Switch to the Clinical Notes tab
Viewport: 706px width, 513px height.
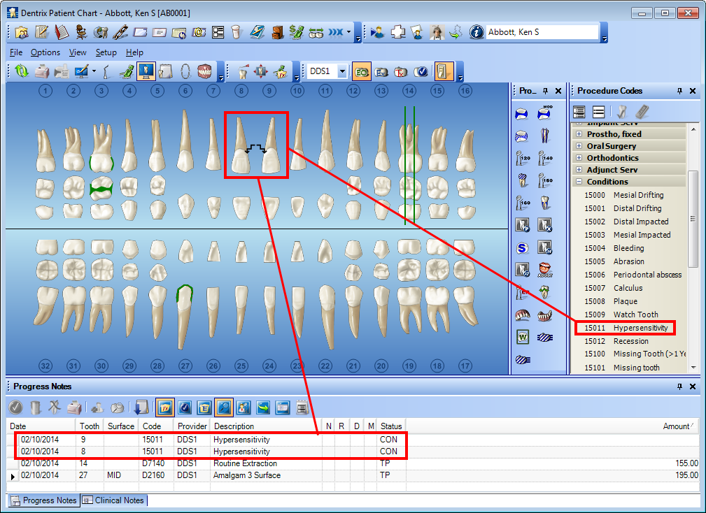[x=114, y=500]
